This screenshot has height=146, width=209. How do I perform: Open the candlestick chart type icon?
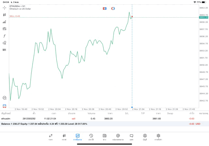point(5,15)
